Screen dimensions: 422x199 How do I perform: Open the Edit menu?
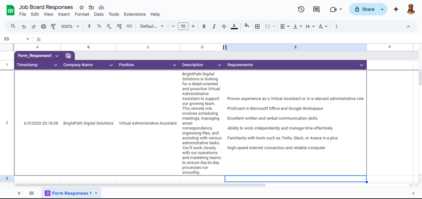click(x=35, y=14)
